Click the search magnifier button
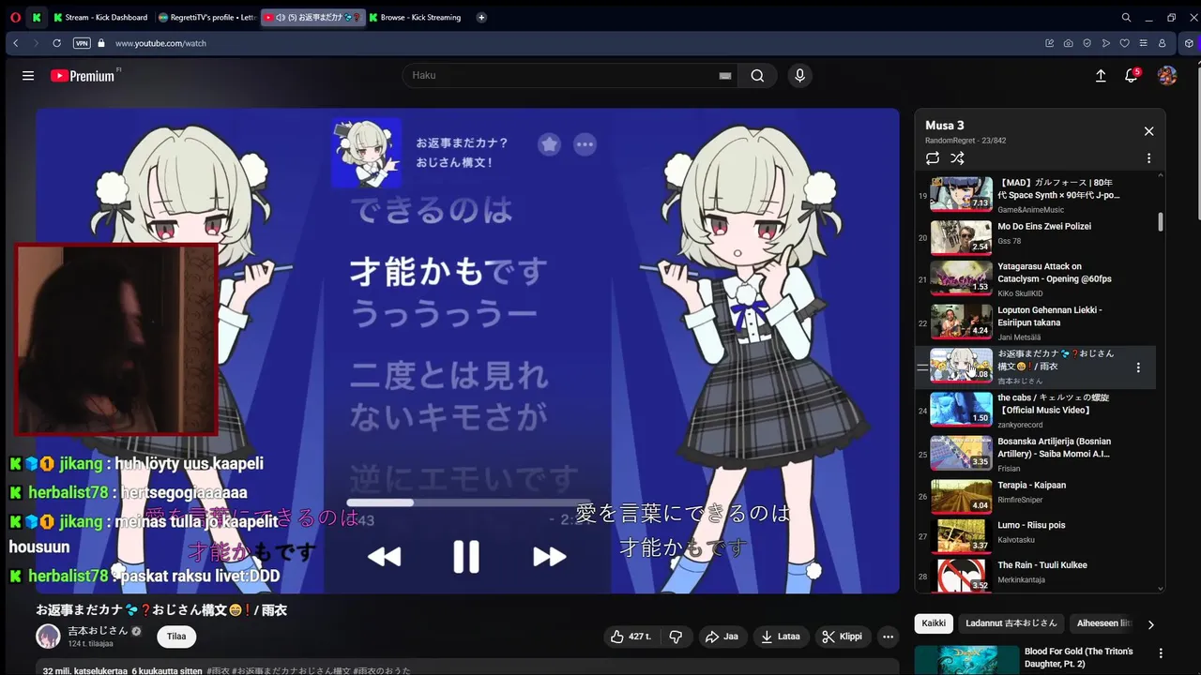 tap(757, 76)
